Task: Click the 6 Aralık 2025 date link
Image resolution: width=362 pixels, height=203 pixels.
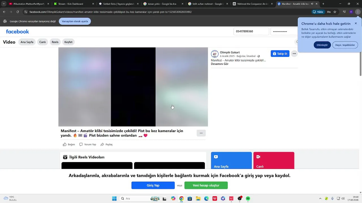Action: click(227, 56)
